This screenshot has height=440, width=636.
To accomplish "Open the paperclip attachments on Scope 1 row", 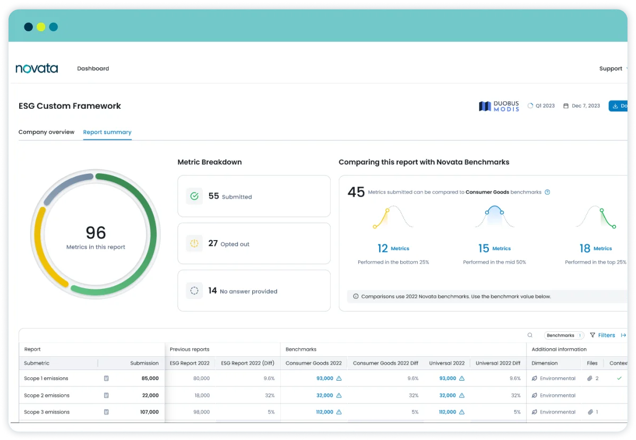I will click(x=590, y=379).
